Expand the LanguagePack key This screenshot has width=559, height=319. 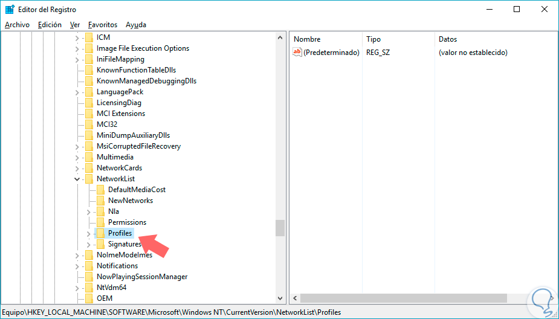pos(77,92)
